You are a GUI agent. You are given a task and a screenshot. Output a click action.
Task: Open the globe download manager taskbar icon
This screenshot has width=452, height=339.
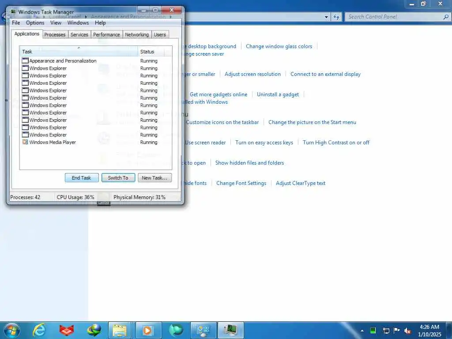pyautogui.click(x=94, y=330)
